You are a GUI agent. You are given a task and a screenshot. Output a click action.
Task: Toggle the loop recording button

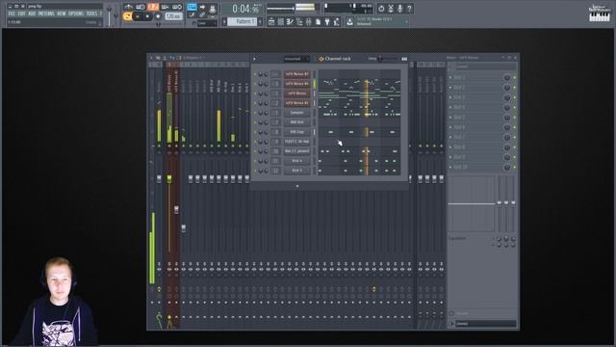coord(177,7)
